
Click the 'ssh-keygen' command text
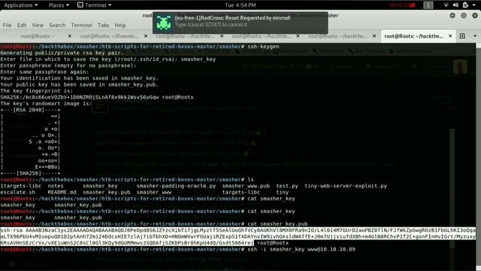click(x=263, y=47)
